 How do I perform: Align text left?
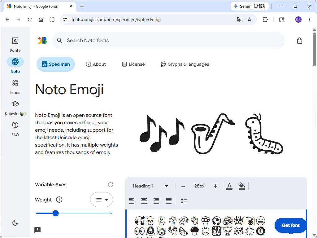point(132,201)
